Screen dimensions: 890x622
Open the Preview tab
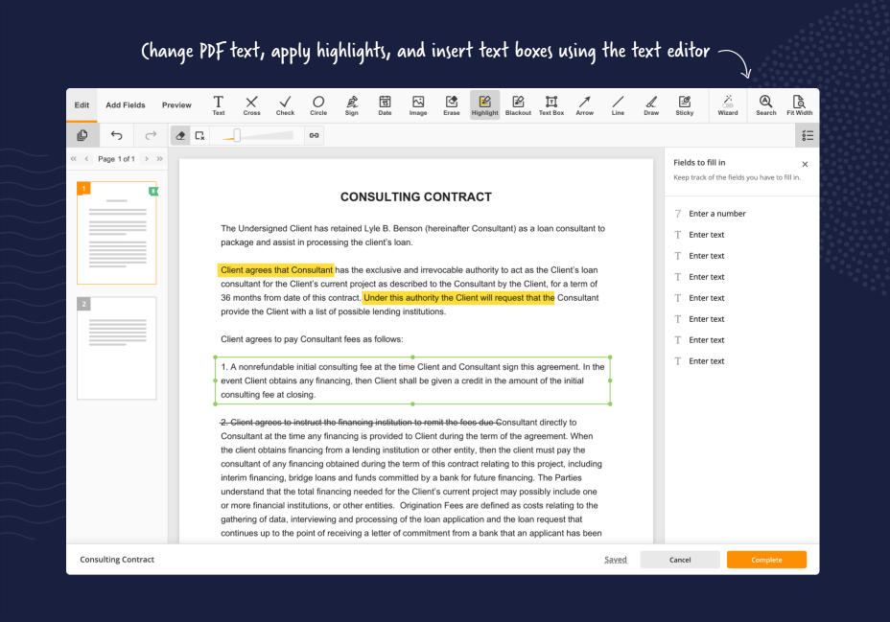tap(176, 105)
